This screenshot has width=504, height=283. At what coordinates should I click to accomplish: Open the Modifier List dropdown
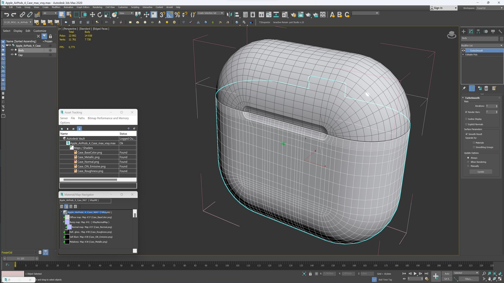point(482,46)
